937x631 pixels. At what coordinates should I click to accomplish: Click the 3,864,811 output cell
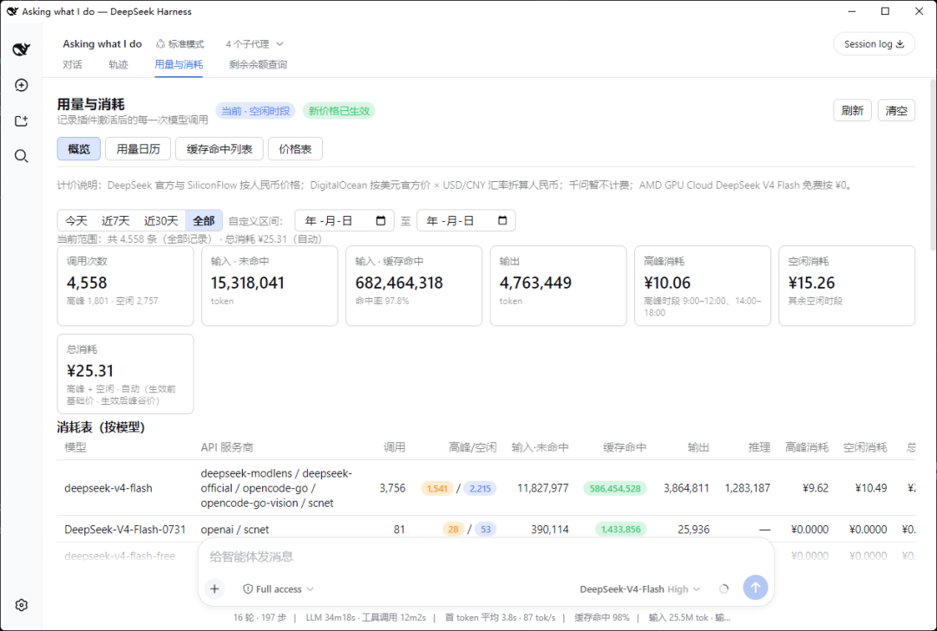point(686,488)
